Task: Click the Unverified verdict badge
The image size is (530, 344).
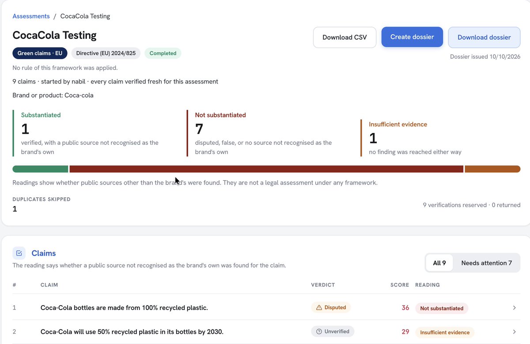Action: pos(333,331)
